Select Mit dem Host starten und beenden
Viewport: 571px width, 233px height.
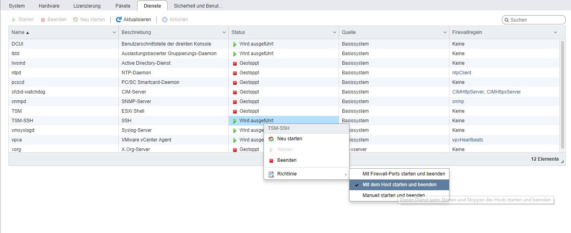pyautogui.click(x=399, y=185)
